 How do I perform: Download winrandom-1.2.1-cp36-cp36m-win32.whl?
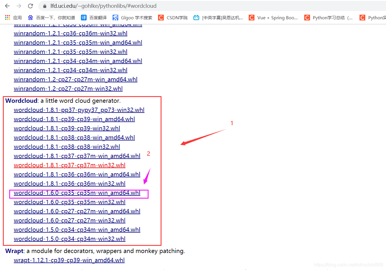pyautogui.click(x=71, y=33)
